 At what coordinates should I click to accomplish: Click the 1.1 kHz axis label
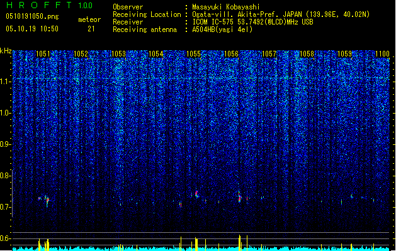point(5,82)
